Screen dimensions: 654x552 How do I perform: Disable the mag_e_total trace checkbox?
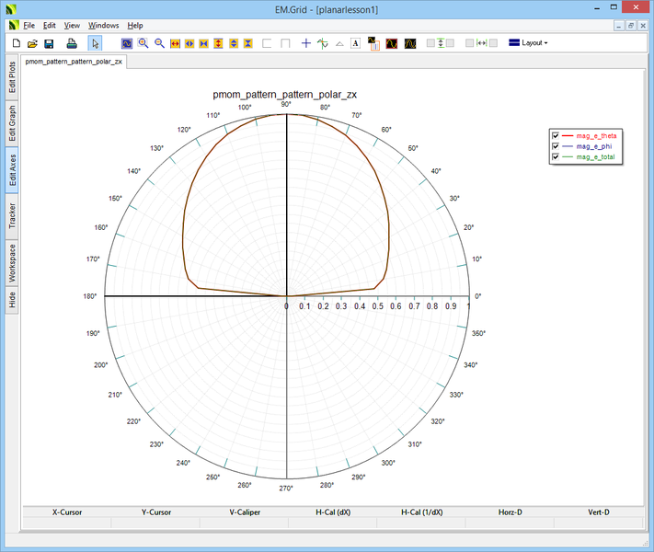click(x=556, y=157)
